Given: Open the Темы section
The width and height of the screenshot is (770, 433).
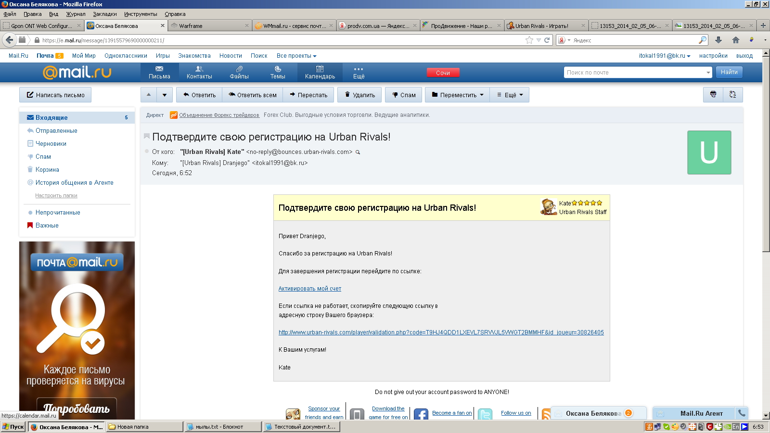Looking at the screenshot, I should [x=278, y=72].
